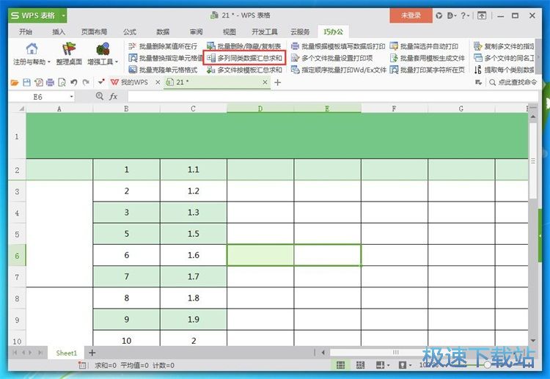Expand the WPS 表格 application menu arrow
This screenshot has height=379, width=550.
point(64,16)
